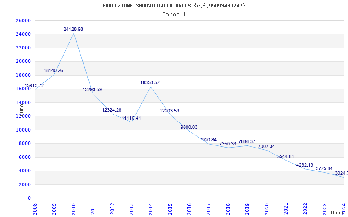The image size is (348, 217).
Task: Select the 7920.84 data label
Action: pos(208,140)
